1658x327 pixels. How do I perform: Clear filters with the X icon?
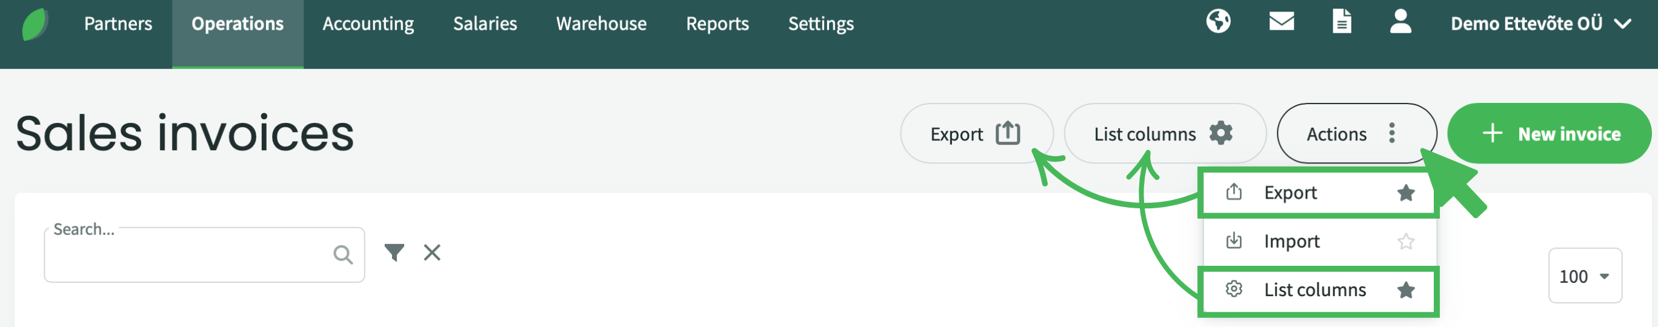pos(432,253)
